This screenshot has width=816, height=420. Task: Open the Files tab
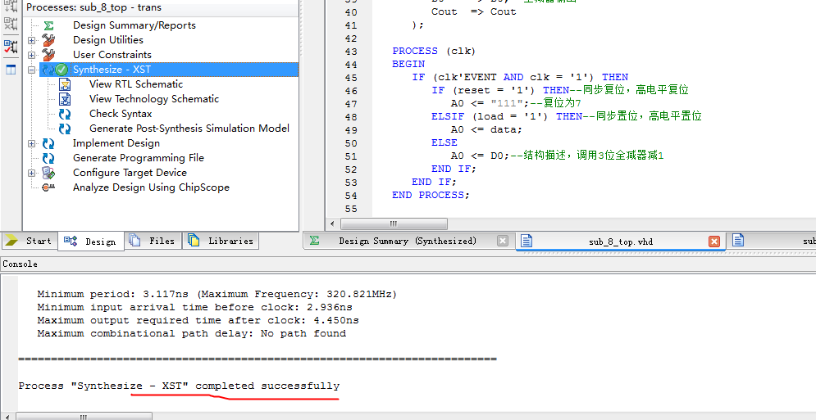tap(153, 241)
